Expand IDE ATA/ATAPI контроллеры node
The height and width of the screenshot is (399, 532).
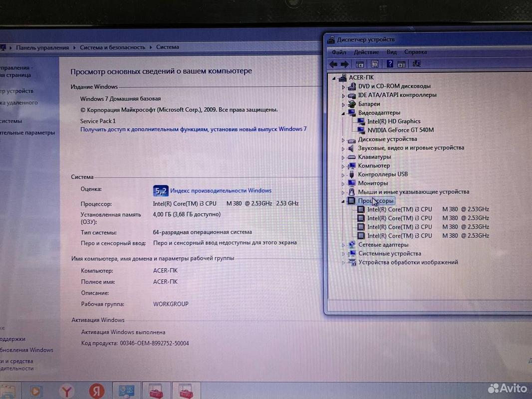343,96
